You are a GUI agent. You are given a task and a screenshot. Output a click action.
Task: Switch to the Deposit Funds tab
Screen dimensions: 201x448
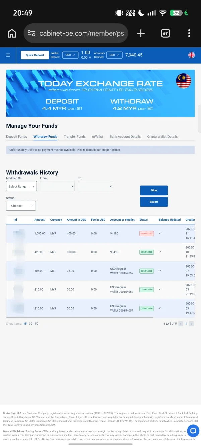coord(16,137)
